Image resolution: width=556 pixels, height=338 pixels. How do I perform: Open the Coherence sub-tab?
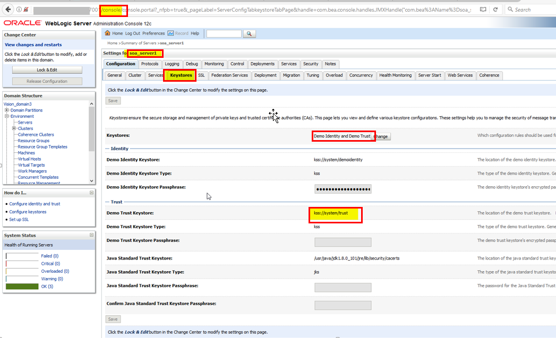489,75
